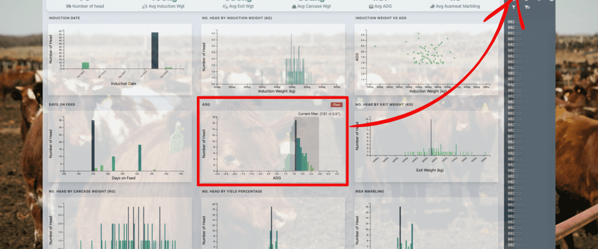Click the icon beside Avg Induction Wgt

tap(145, 6)
